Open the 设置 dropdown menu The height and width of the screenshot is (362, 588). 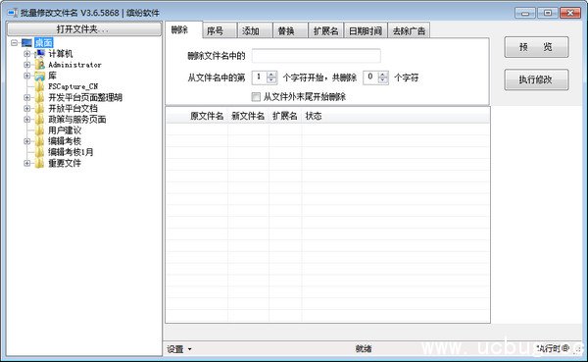179,349
